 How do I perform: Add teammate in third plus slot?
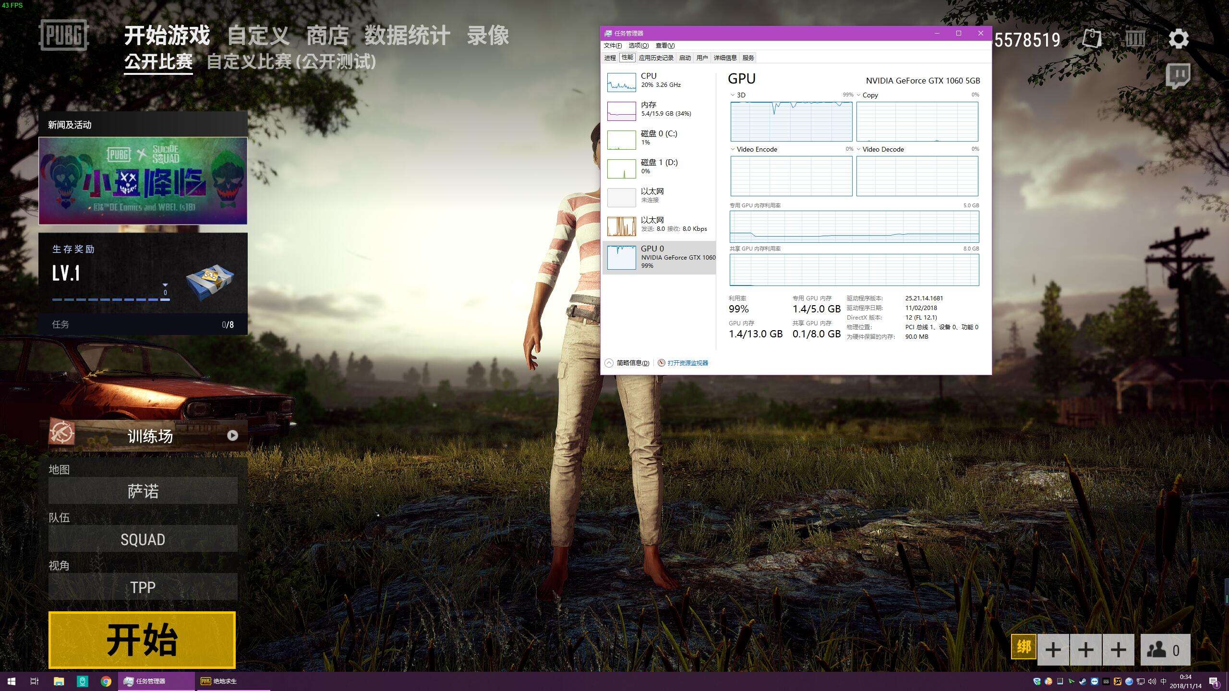pyautogui.click(x=1119, y=650)
